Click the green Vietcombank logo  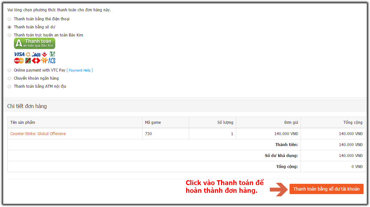52,54
